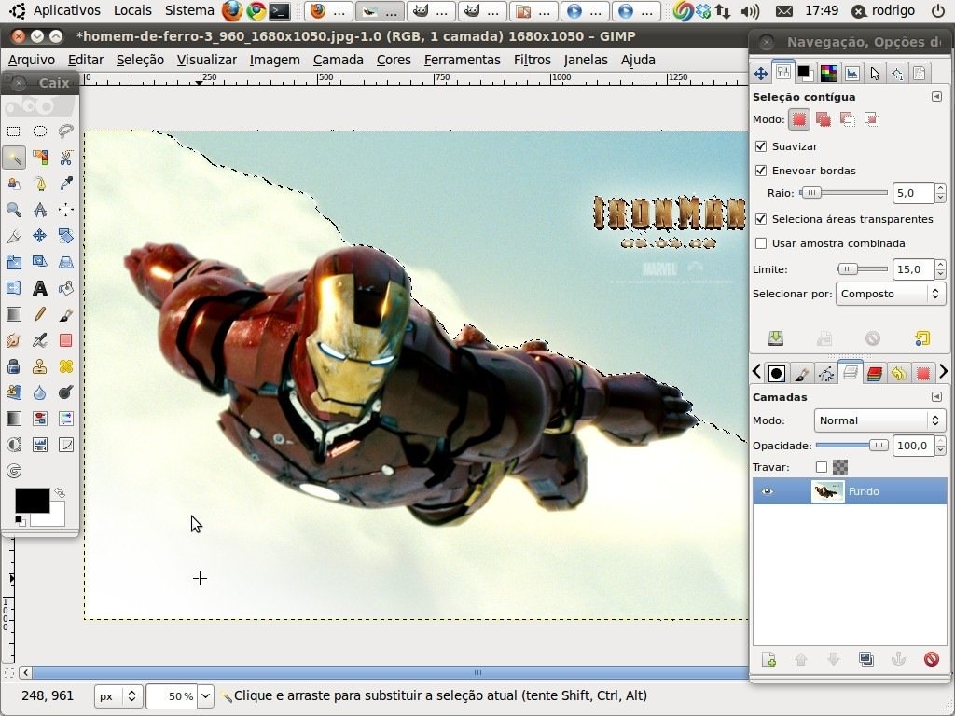Open the Camadas panel menu arrow

point(936,397)
